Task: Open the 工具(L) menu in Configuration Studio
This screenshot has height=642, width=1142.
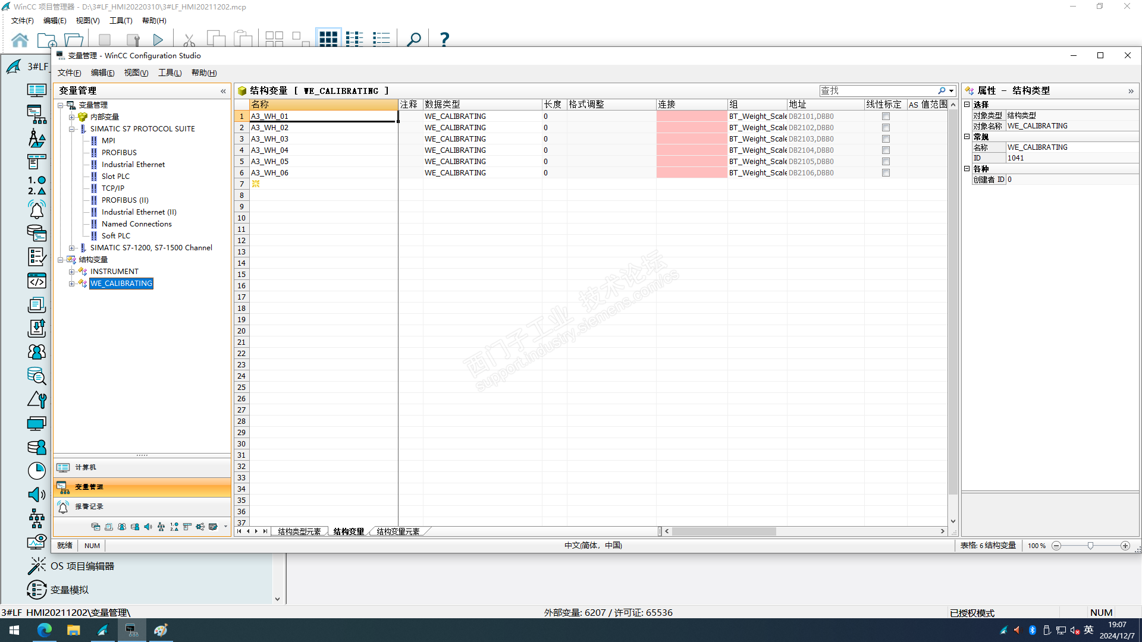Action: click(170, 73)
